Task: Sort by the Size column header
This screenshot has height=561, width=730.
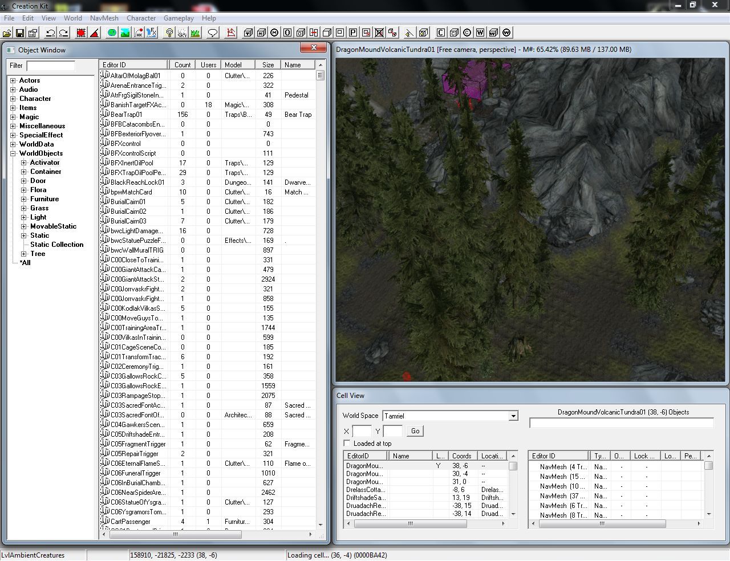Action: [268, 65]
